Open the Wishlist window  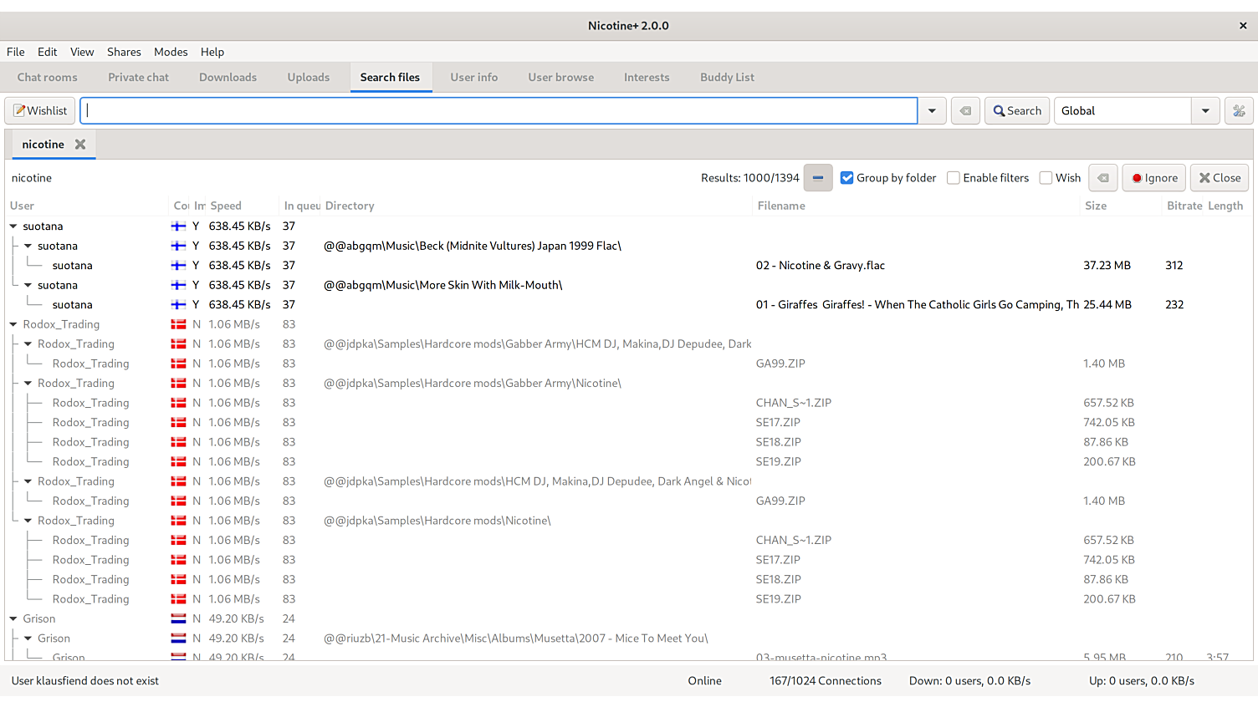coord(40,111)
